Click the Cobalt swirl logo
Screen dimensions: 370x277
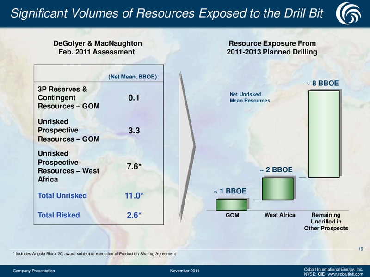[x=348, y=13]
